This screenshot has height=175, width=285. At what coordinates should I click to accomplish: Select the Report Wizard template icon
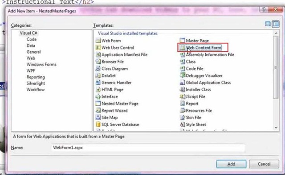pyautogui.click(x=98, y=110)
